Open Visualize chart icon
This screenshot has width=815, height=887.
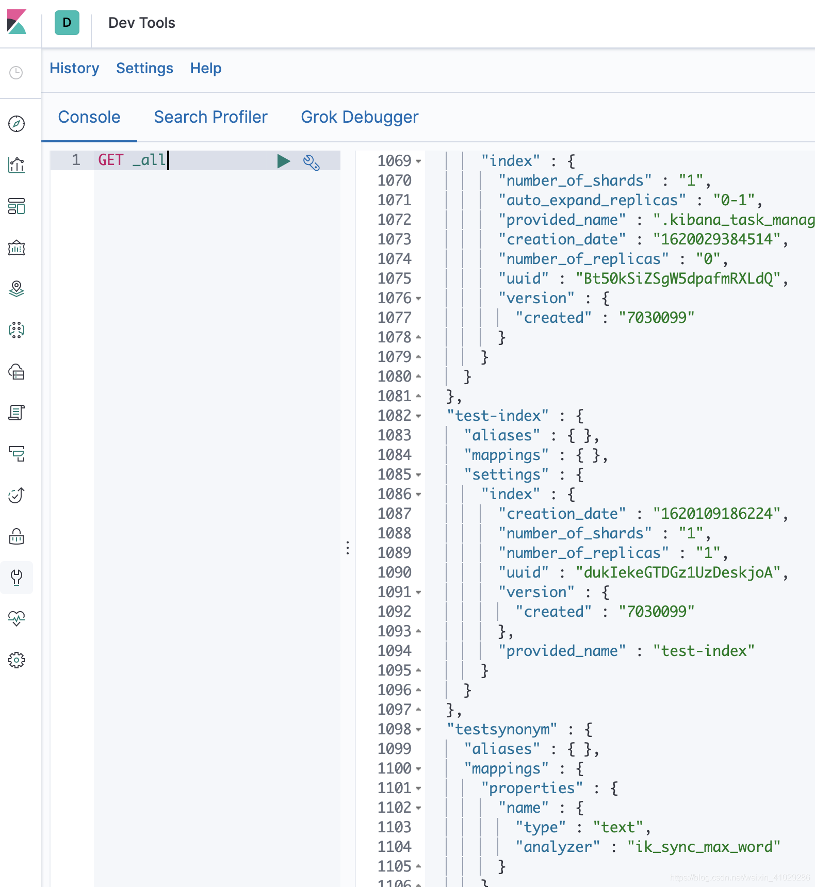[x=17, y=165]
